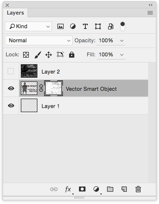The image size is (159, 204).
Task: Select the Layer 1 name
Action: pos(50,106)
